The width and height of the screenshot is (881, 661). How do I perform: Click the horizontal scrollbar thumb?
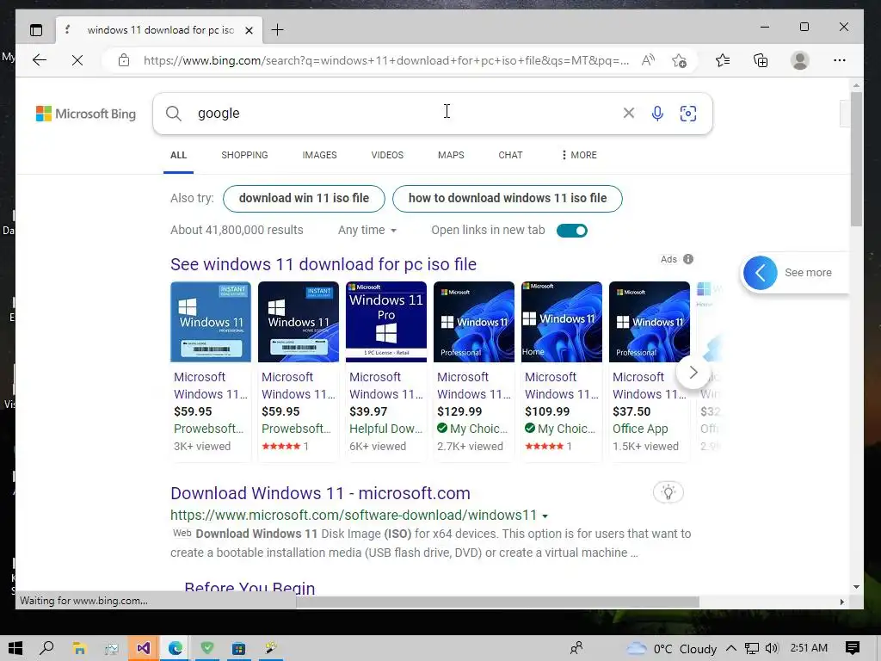click(497, 602)
